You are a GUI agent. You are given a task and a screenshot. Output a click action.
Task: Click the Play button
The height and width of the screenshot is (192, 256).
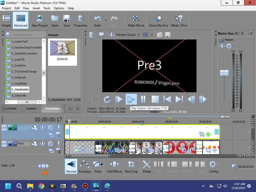pyautogui.click(x=131, y=99)
